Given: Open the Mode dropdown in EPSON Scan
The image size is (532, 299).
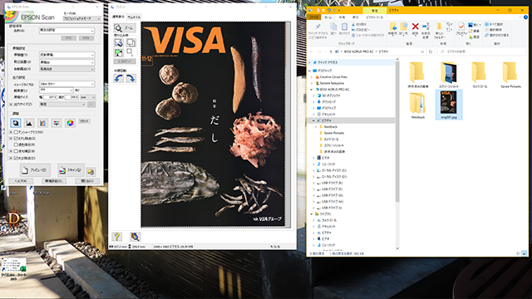Looking at the screenshot, I should (x=81, y=18).
